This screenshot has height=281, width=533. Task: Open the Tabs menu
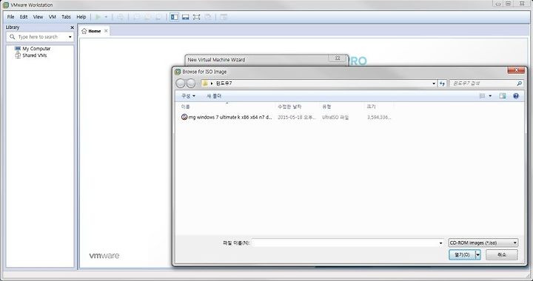(x=66, y=17)
